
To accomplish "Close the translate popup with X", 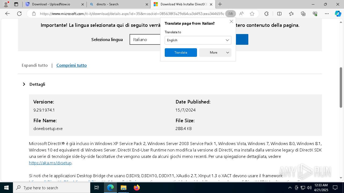I will coord(231,21).
